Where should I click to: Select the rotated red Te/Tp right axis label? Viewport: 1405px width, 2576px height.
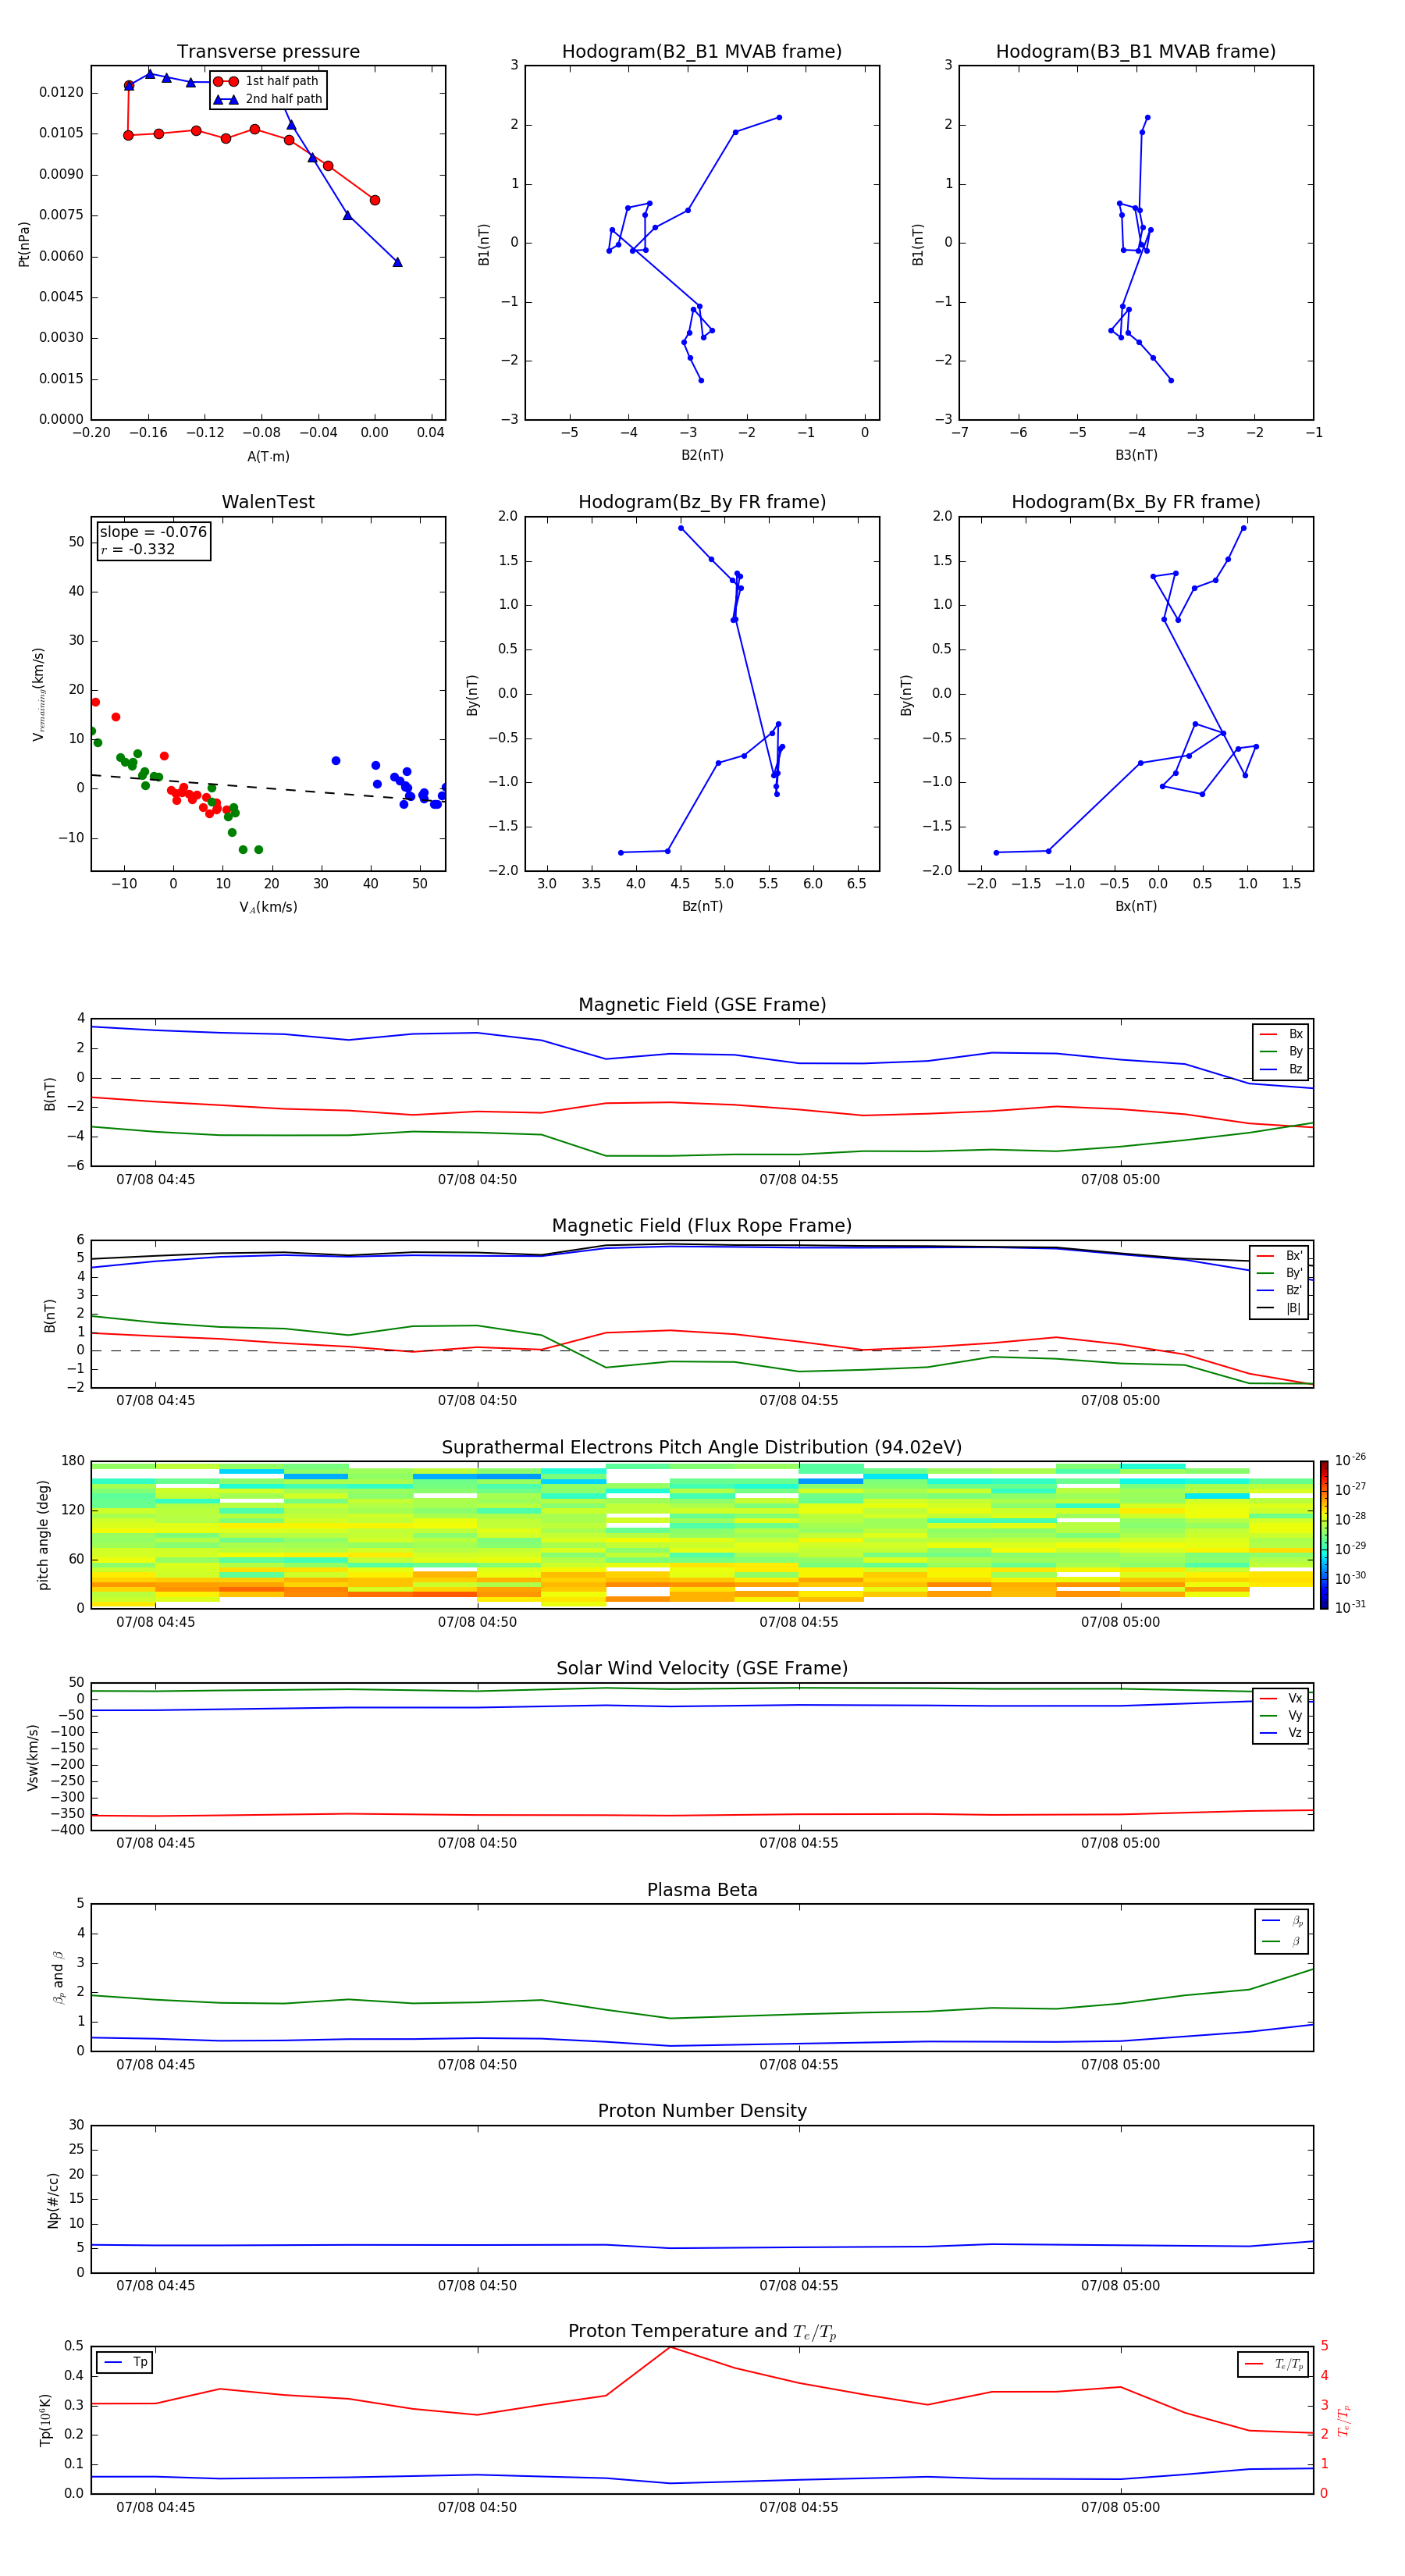pyautogui.click(x=1344, y=2420)
